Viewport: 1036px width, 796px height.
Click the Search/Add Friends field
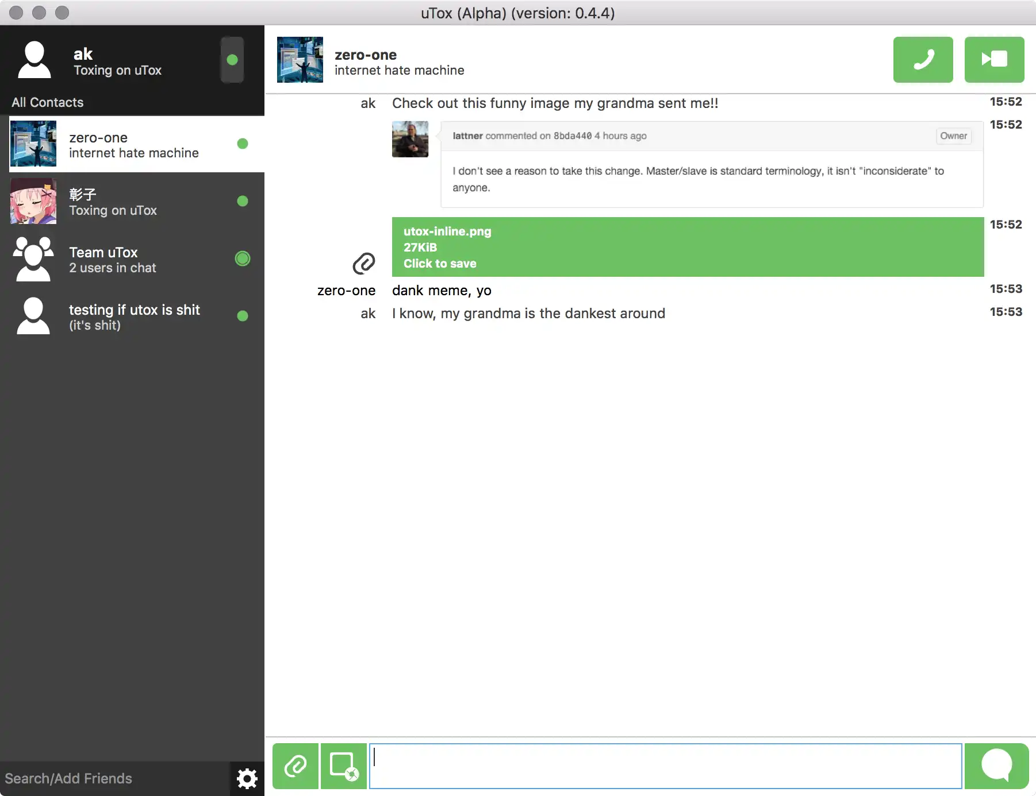pos(115,779)
